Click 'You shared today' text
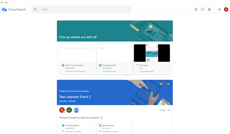This screenshot has height=134, width=230. pos(109,71)
